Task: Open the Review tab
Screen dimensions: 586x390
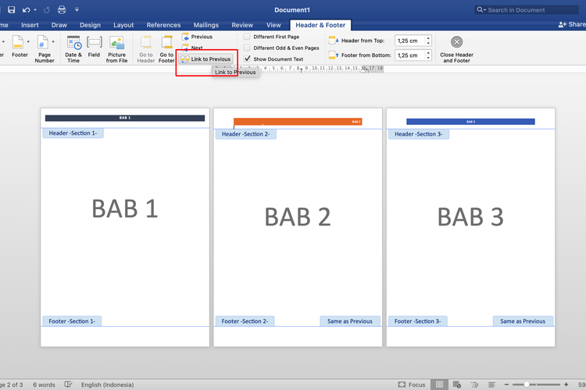Action: [x=242, y=25]
